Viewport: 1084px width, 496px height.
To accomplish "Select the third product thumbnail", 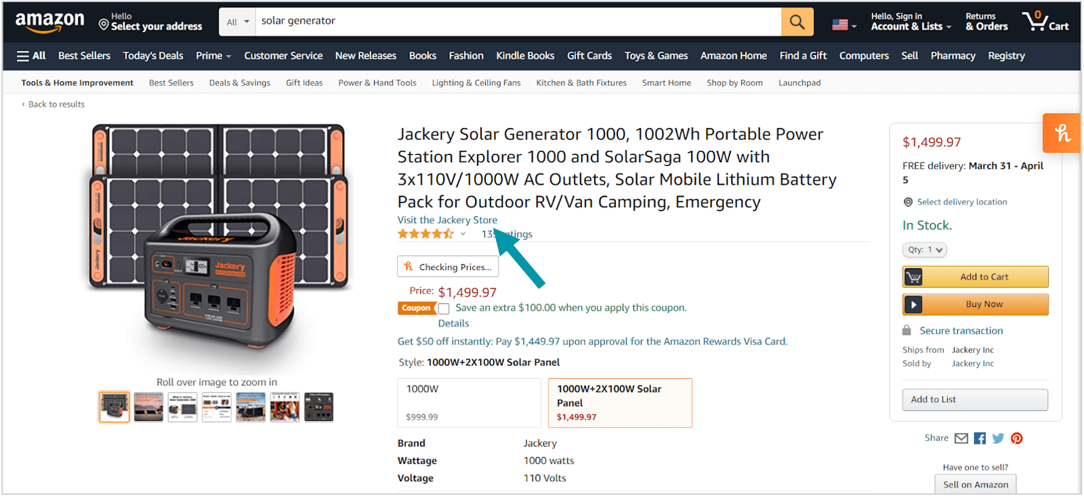I will pyautogui.click(x=182, y=407).
